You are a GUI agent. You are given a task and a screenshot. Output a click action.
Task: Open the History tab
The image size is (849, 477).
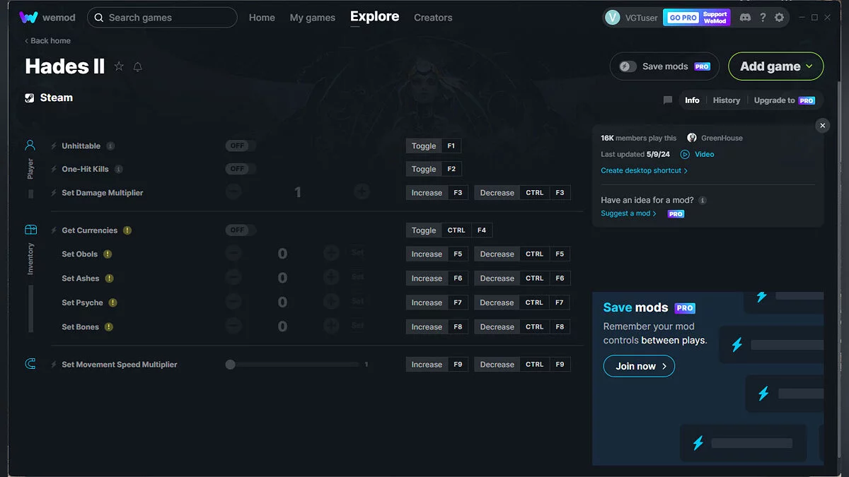726,100
